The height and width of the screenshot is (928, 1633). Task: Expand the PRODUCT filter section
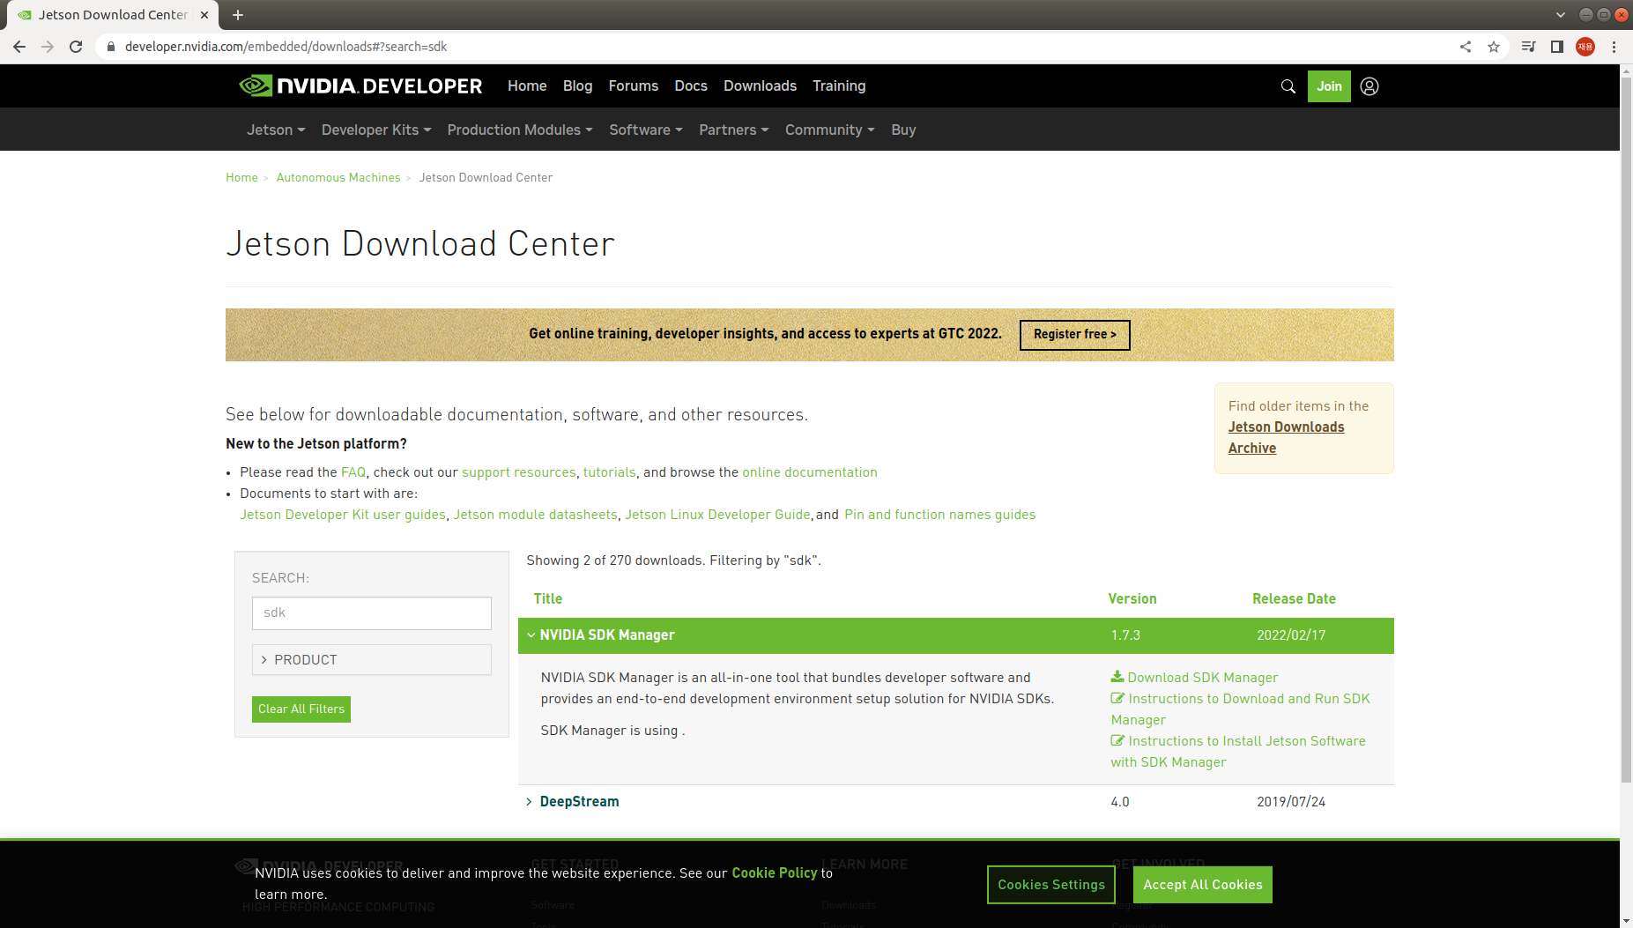click(x=372, y=660)
